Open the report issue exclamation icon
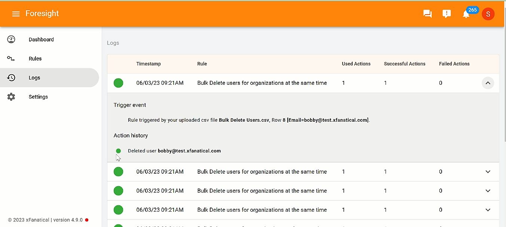Image resolution: width=506 pixels, height=227 pixels. [x=446, y=13]
